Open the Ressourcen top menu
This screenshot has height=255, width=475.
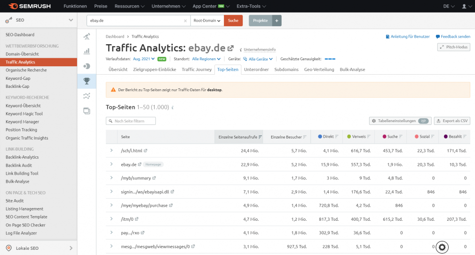tap(129, 6)
